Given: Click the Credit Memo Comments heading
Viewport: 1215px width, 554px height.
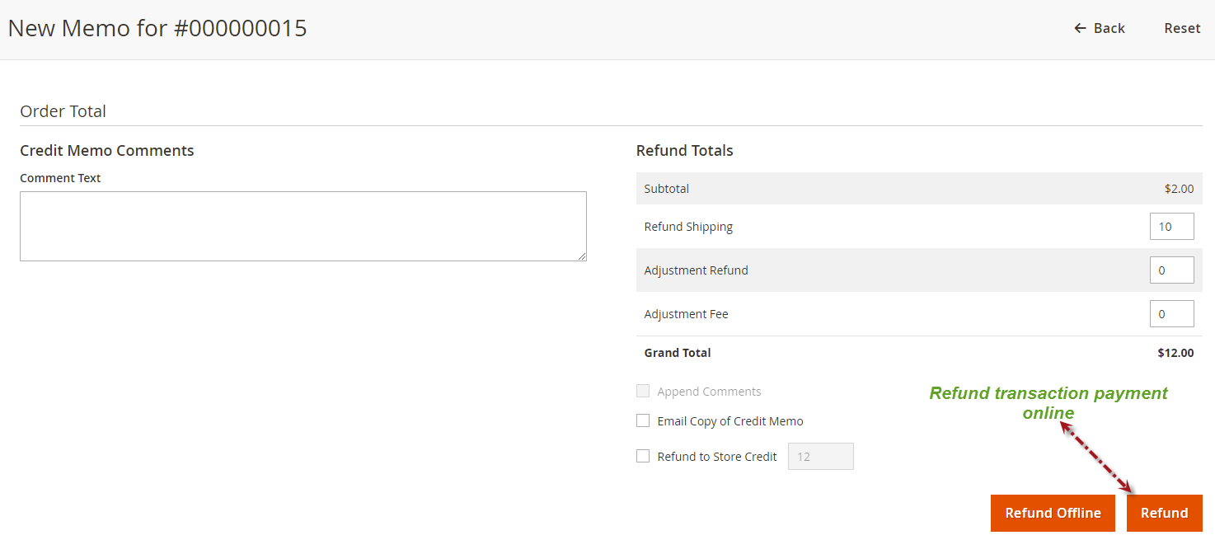Looking at the screenshot, I should pyautogui.click(x=107, y=151).
